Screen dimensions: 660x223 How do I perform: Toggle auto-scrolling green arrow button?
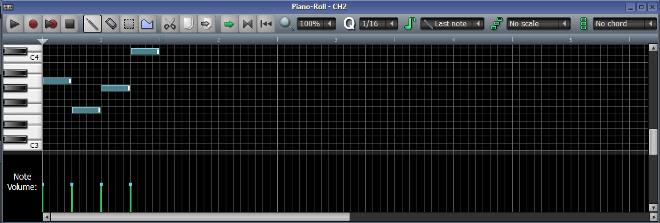click(x=229, y=24)
